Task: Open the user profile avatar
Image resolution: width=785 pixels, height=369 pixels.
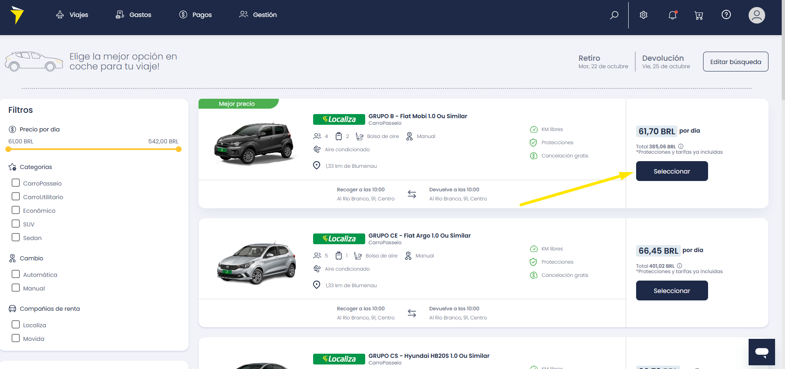Action: pos(757,15)
